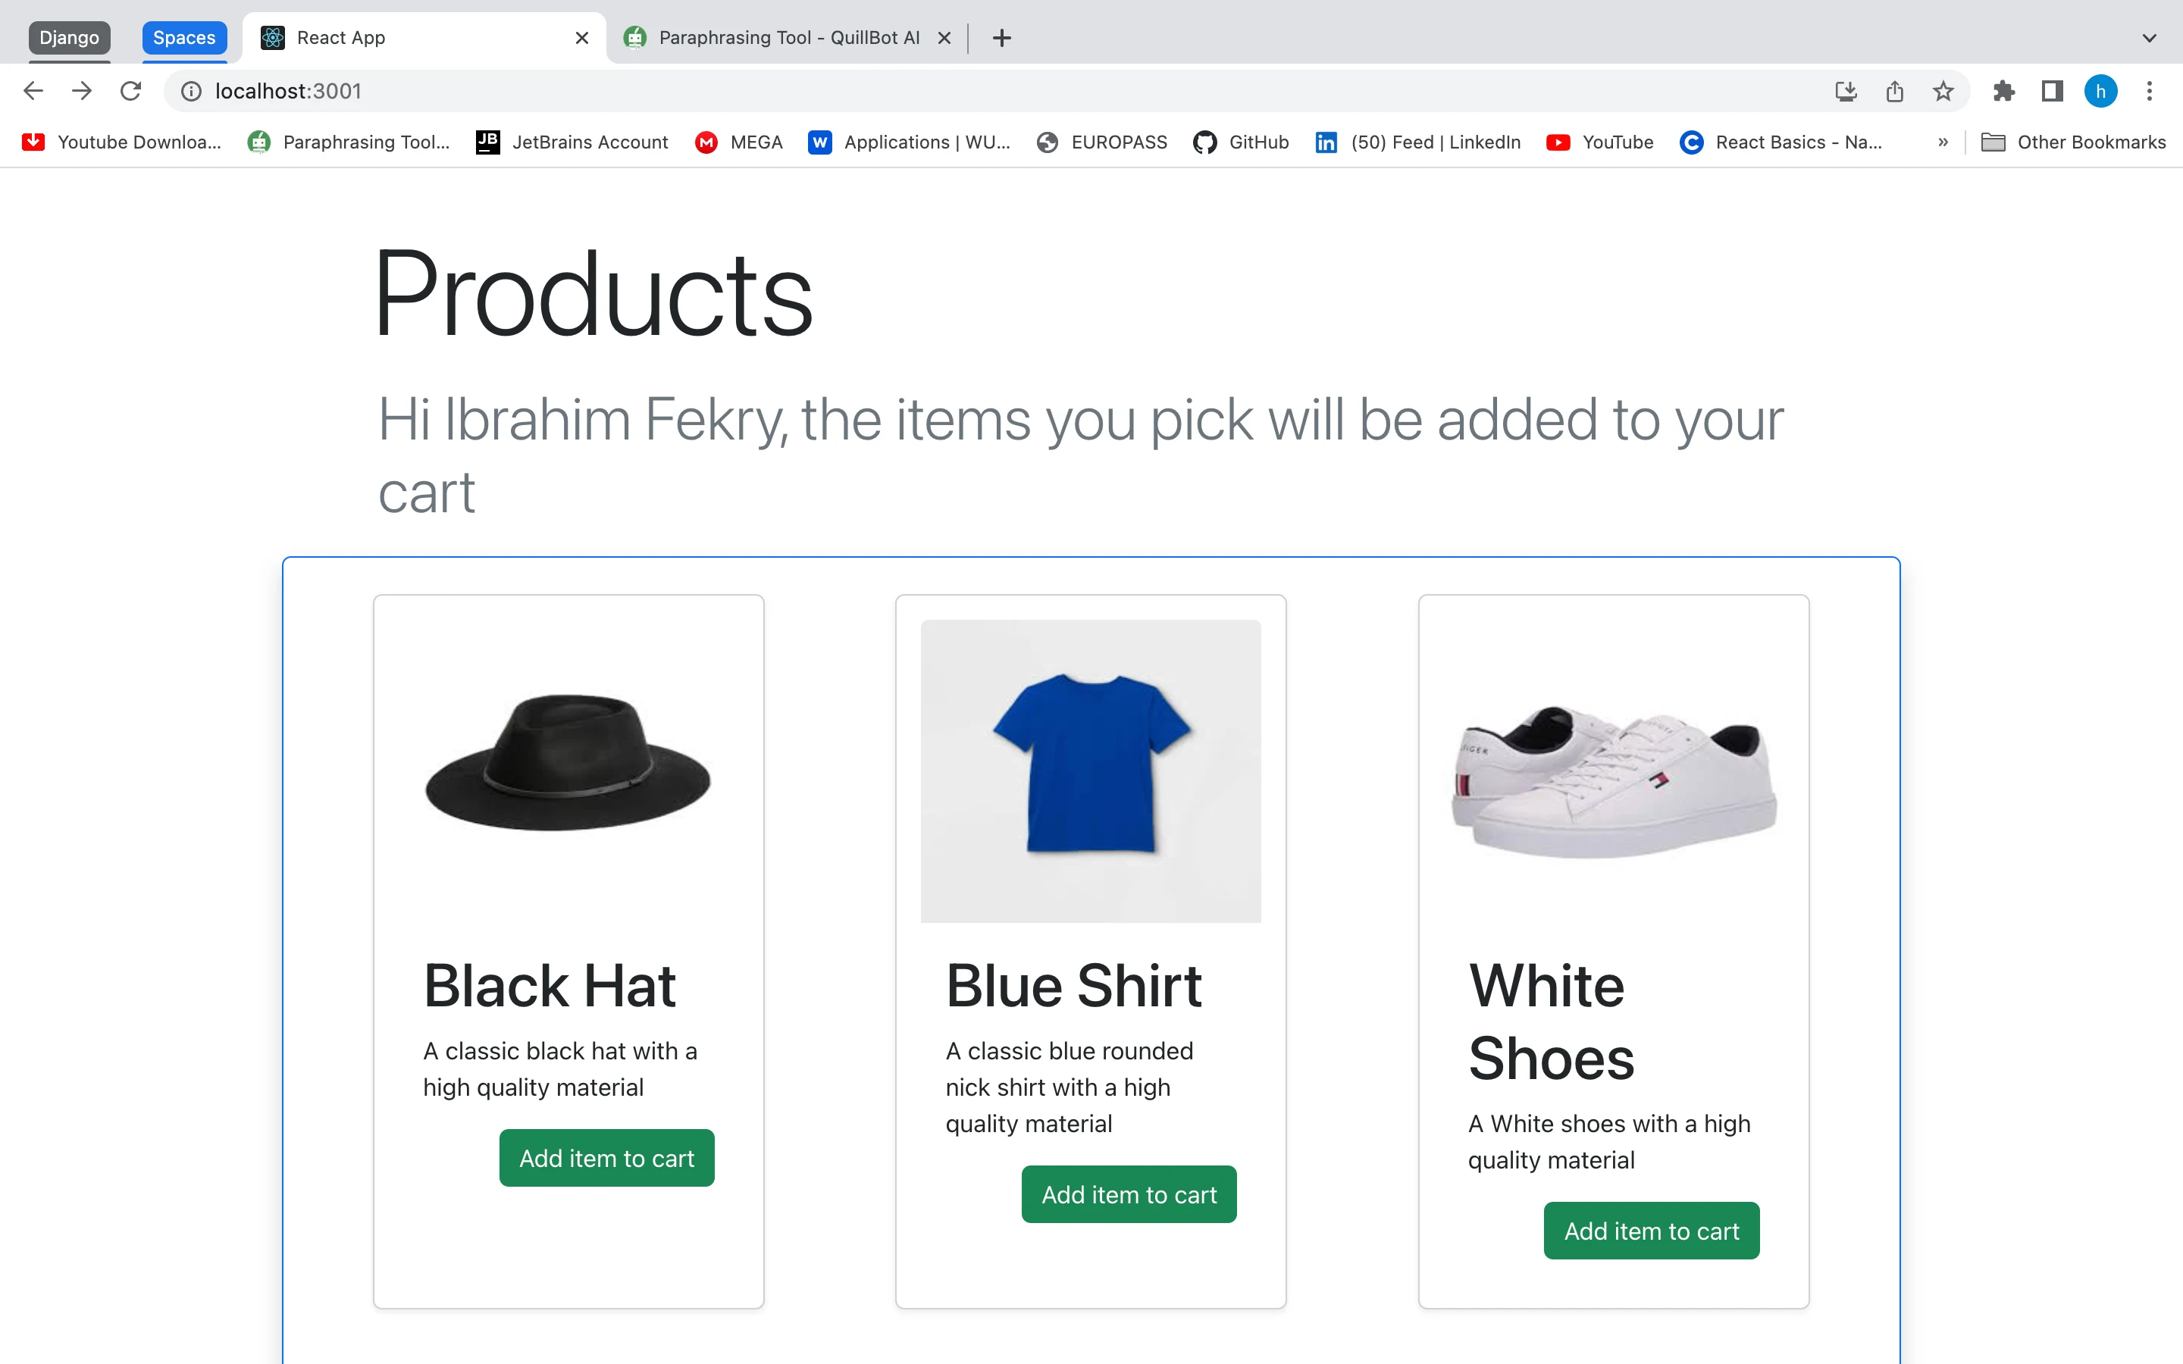The width and height of the screenshot is (2183, 1364).
Task: Reload the localhost page
Action: coord(131,91)
